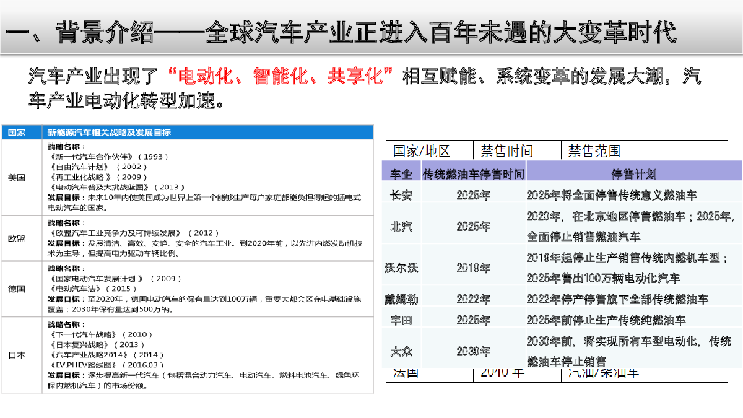
Task: Click the plan text 2022年停产停售旗下全部传统燃油车
Action: point(617,299)
